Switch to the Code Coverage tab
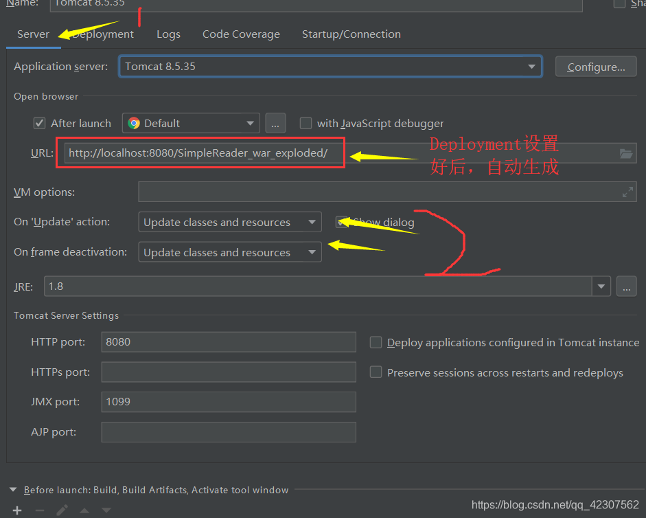 tap(241, 34)
